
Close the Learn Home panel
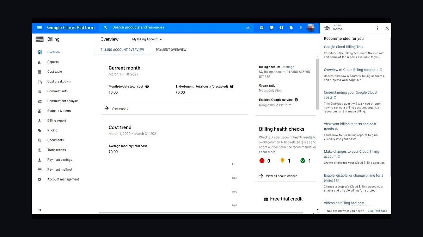387,28
